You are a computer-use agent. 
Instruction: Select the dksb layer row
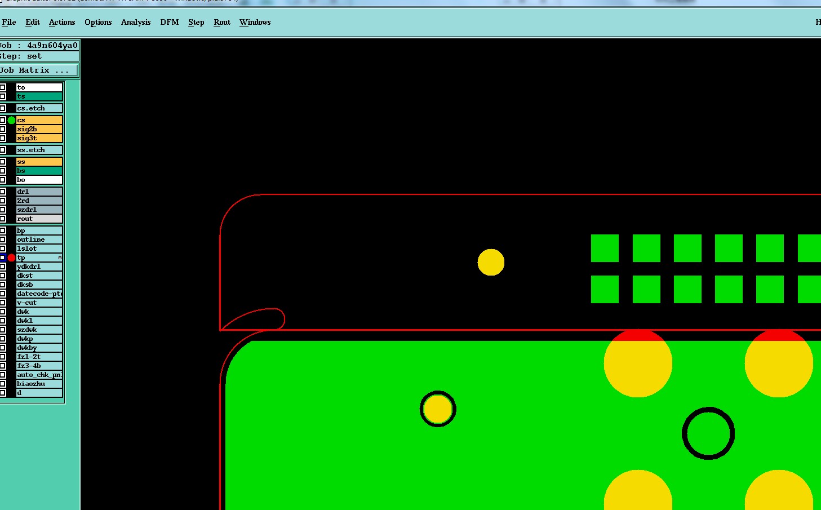(39, 285)
